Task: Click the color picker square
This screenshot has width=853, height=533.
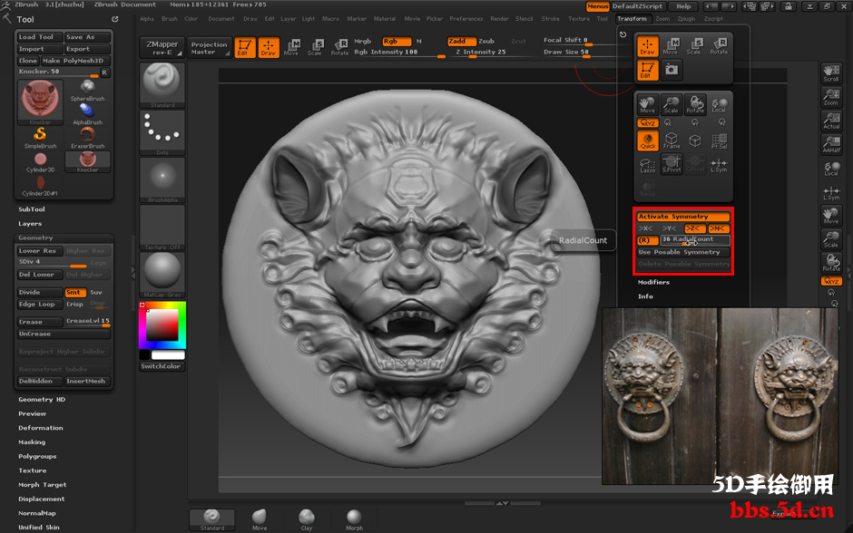Action: coord(162,325)
